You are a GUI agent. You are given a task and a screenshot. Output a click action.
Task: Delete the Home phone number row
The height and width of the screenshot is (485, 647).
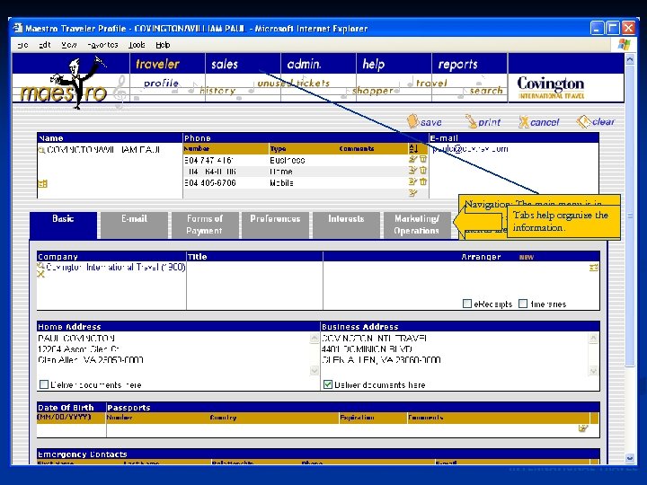[423, 171]
